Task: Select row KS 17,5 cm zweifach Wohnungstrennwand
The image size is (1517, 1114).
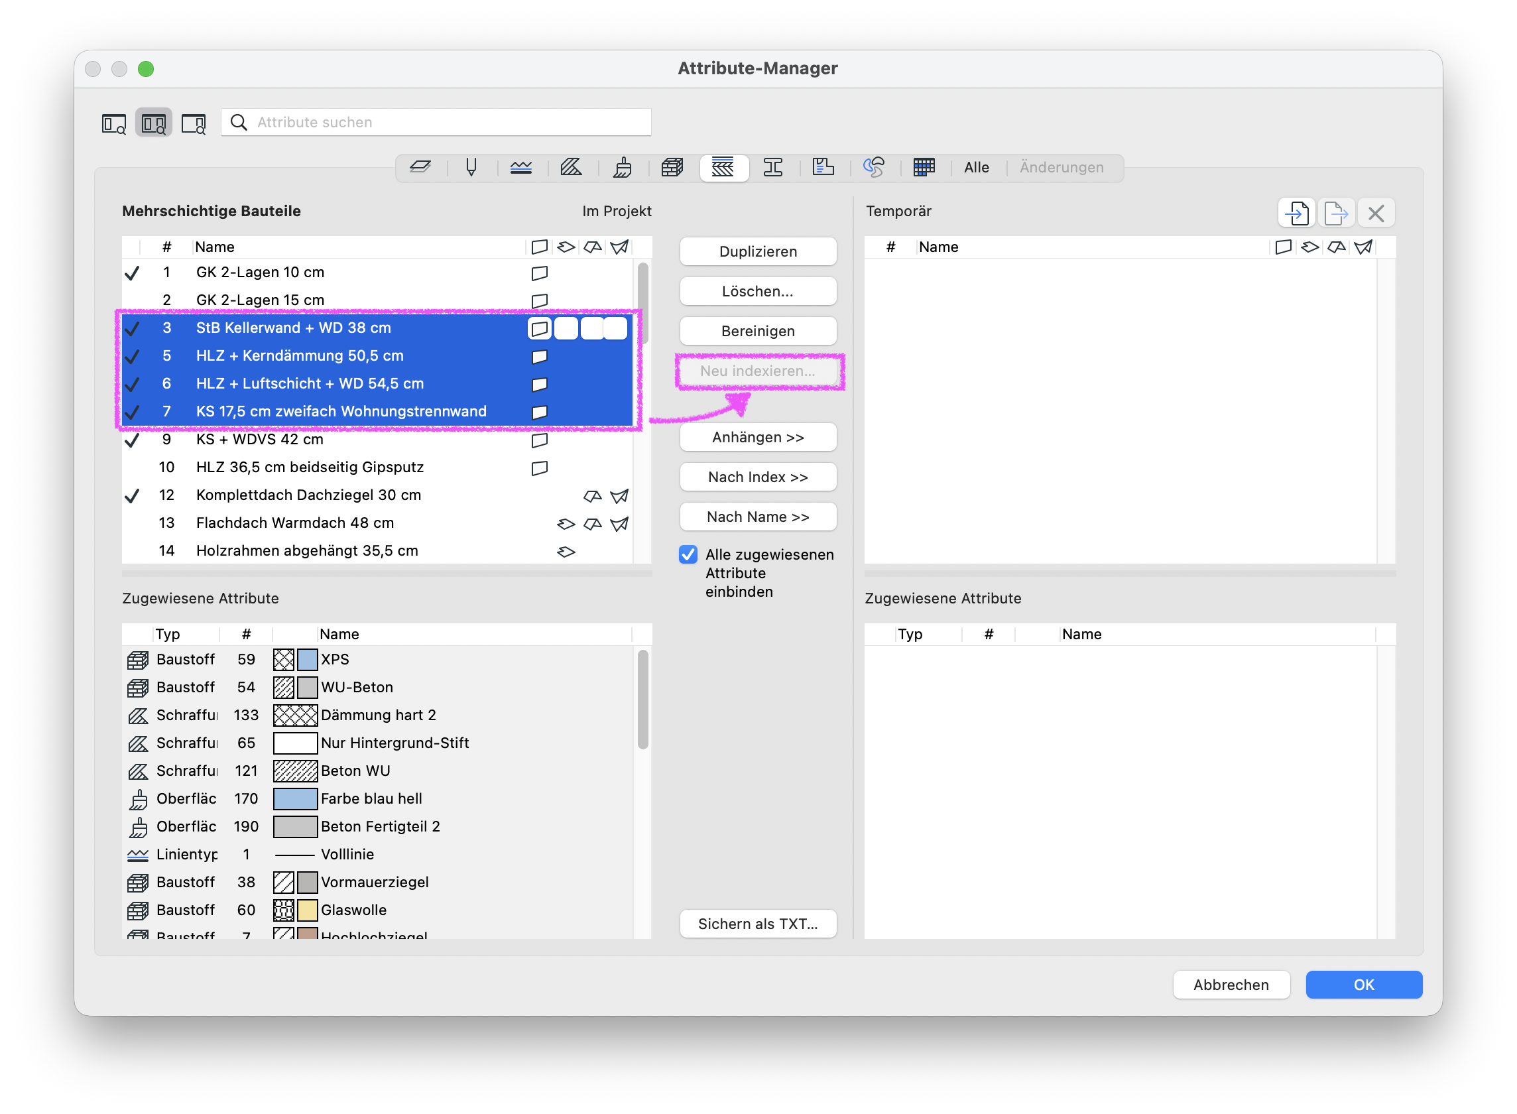Action: tap(377, 411)
